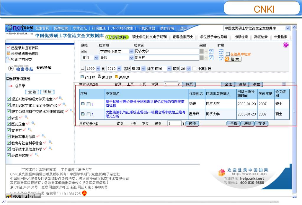Toggle 理工A(数学物理力学天地生) checkbox
Viewport: 302px width, 205px height.
tap(9, 99)
